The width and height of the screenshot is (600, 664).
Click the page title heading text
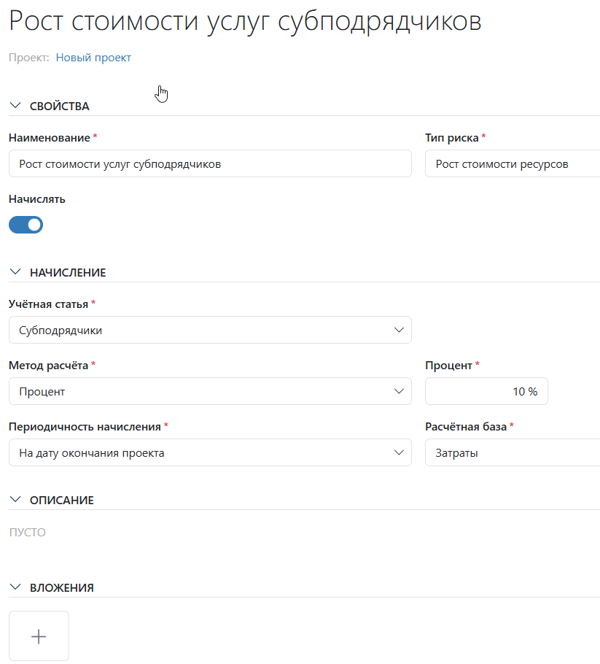pos(245,20)
